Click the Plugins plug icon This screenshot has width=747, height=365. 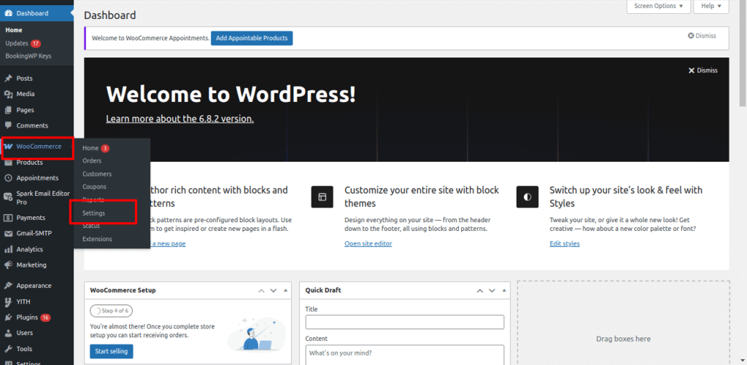click(x=8, y=318)
